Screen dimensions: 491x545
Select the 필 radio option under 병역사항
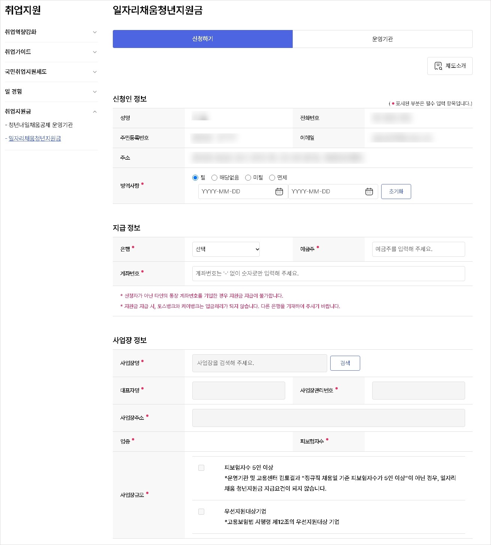tap(195, 177)
